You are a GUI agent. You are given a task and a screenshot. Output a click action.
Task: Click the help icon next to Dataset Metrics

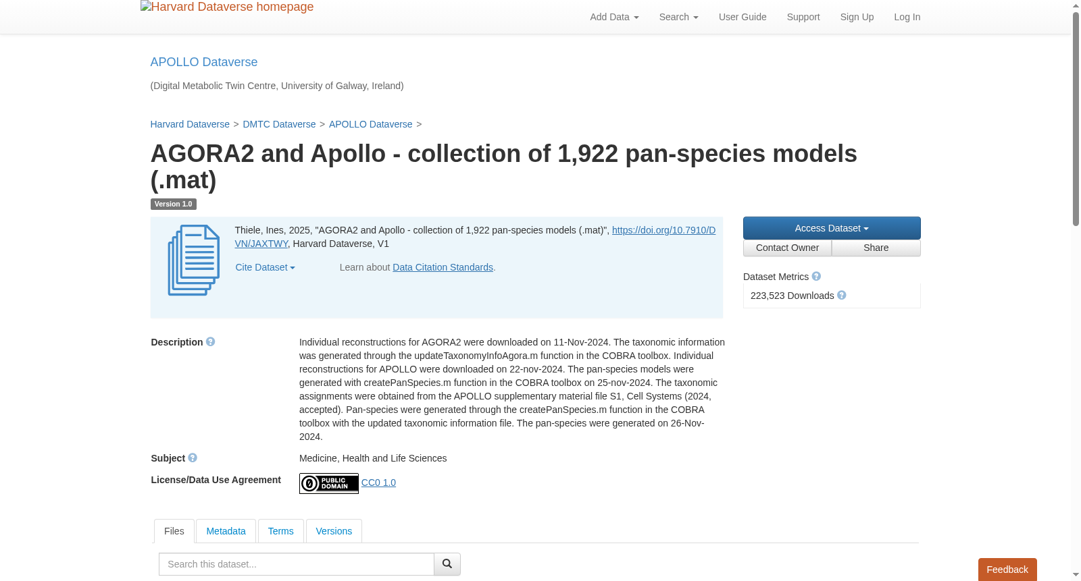816,277
